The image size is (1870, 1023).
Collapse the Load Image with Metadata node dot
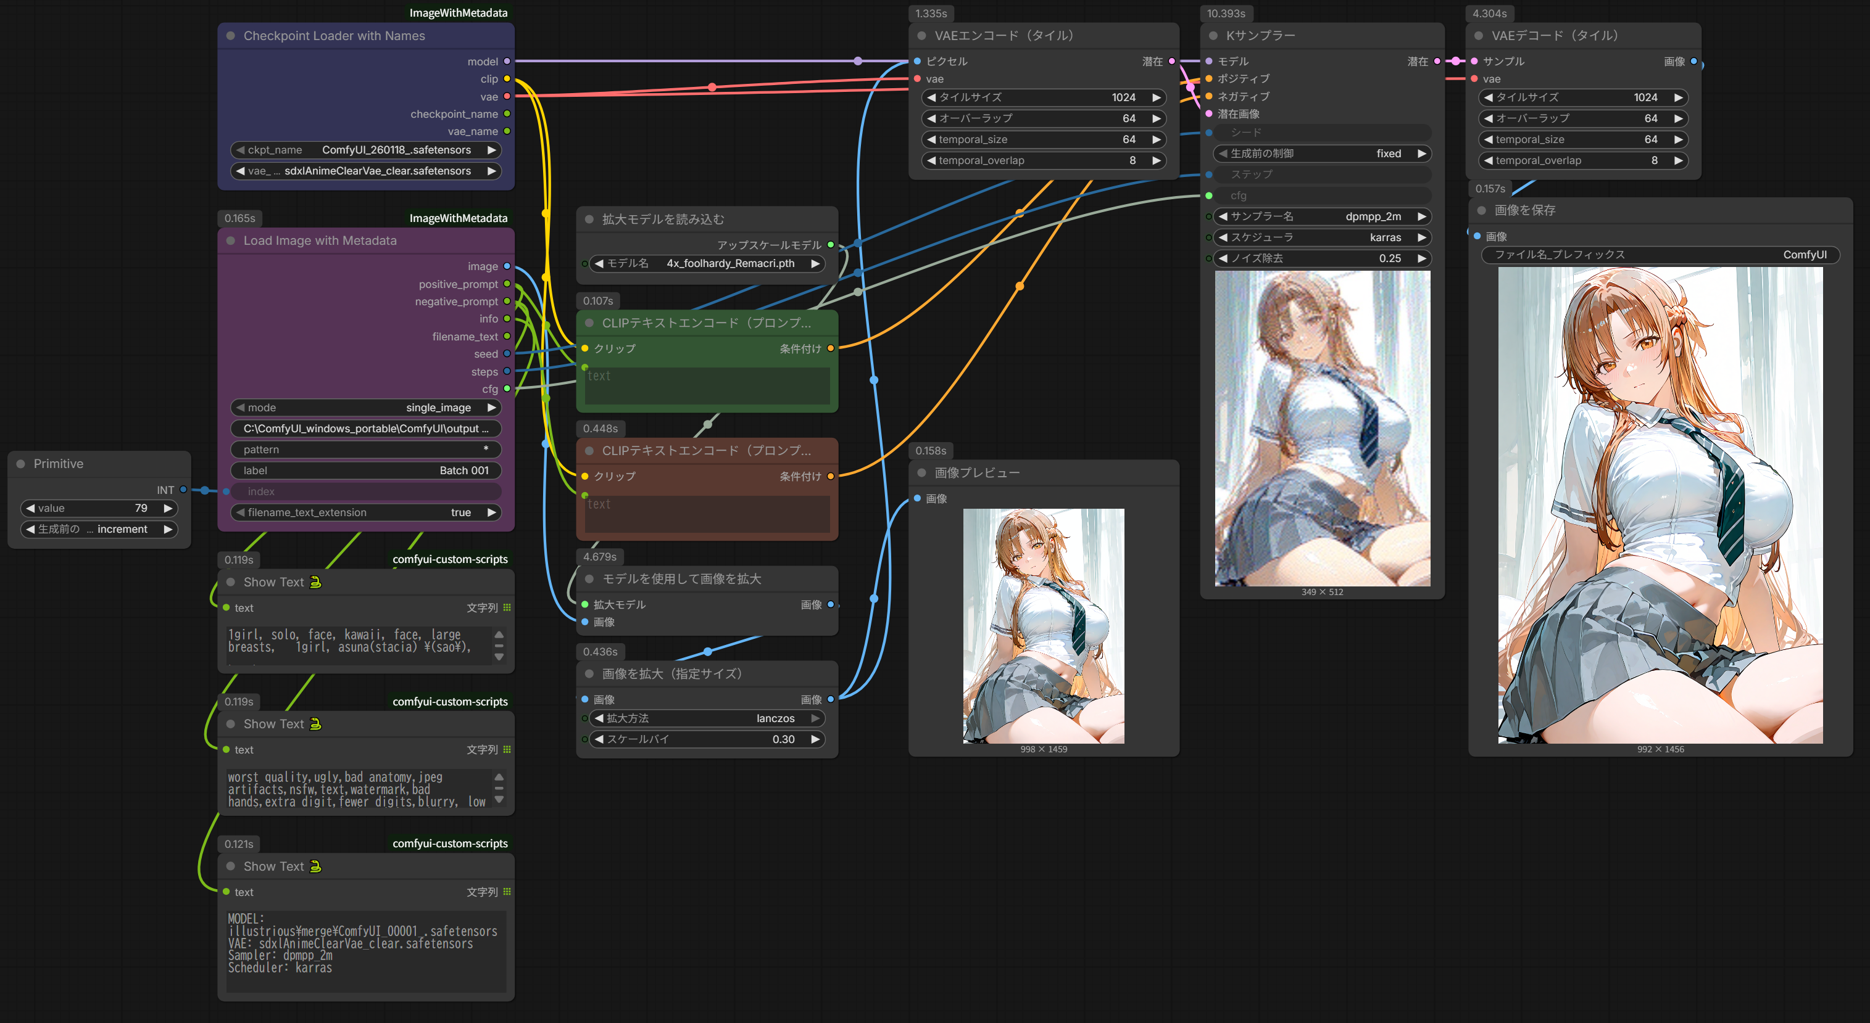[230, 241]
